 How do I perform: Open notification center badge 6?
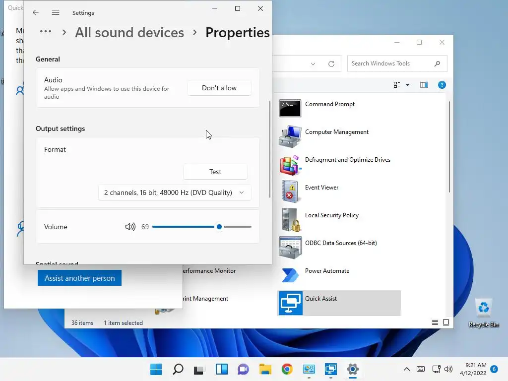point(494,369)
